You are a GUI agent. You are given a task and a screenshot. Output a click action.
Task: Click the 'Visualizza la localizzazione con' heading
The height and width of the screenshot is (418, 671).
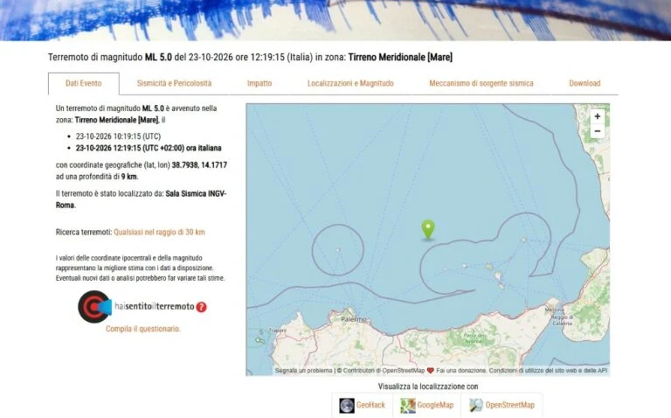coord(428,387)
